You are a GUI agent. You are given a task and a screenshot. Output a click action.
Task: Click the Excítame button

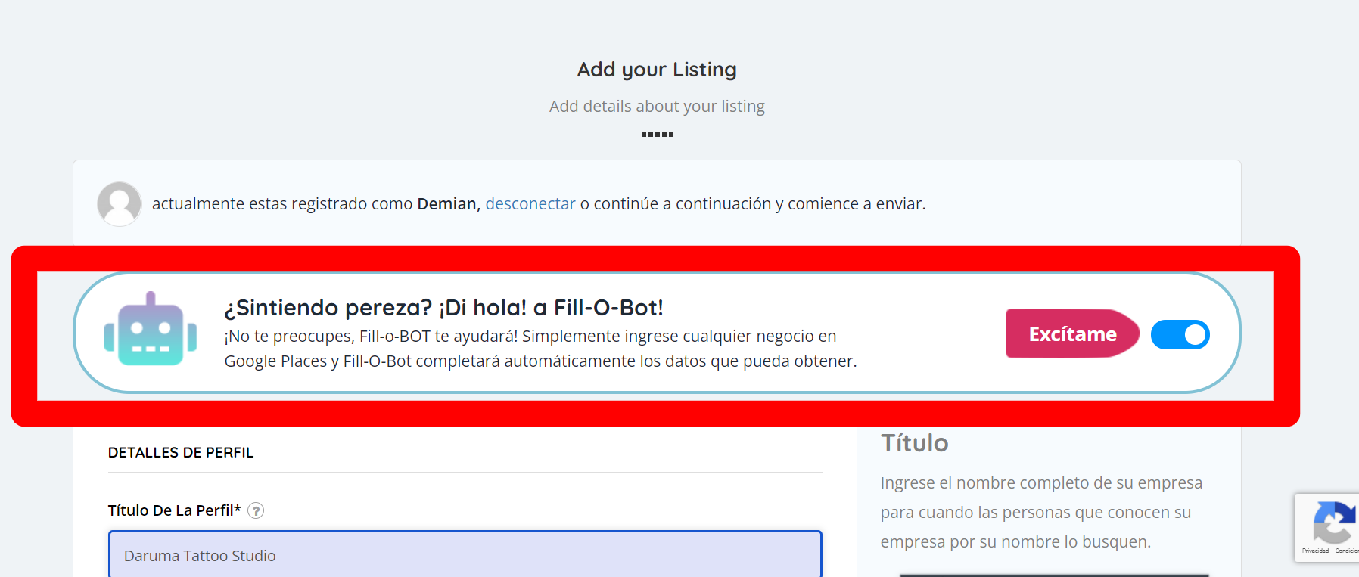(x=1072, y=333)
